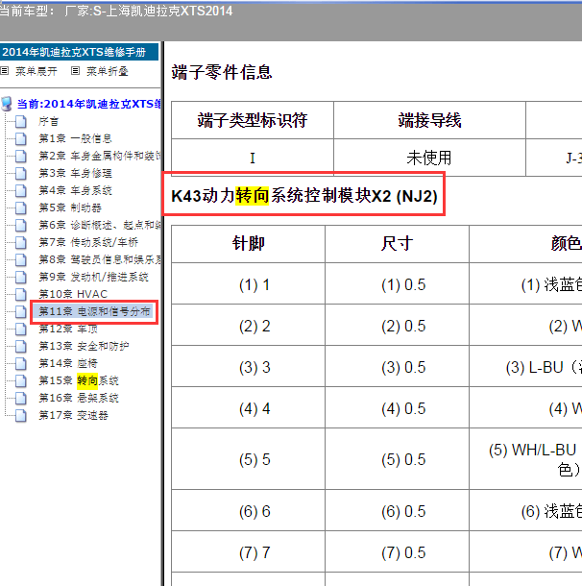582x586 pixels.
Task: Click the pin cell (7) 7
Action: [x=249, y=552]
